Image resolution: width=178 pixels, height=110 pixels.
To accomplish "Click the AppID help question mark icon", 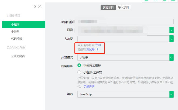I will [97, 50].
